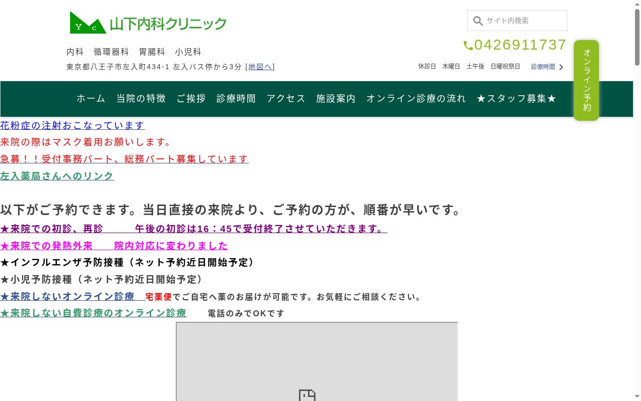
Task: Open 診療時間 in the green navigation bar
Action: pyautogui.click(x=236, y=99)
